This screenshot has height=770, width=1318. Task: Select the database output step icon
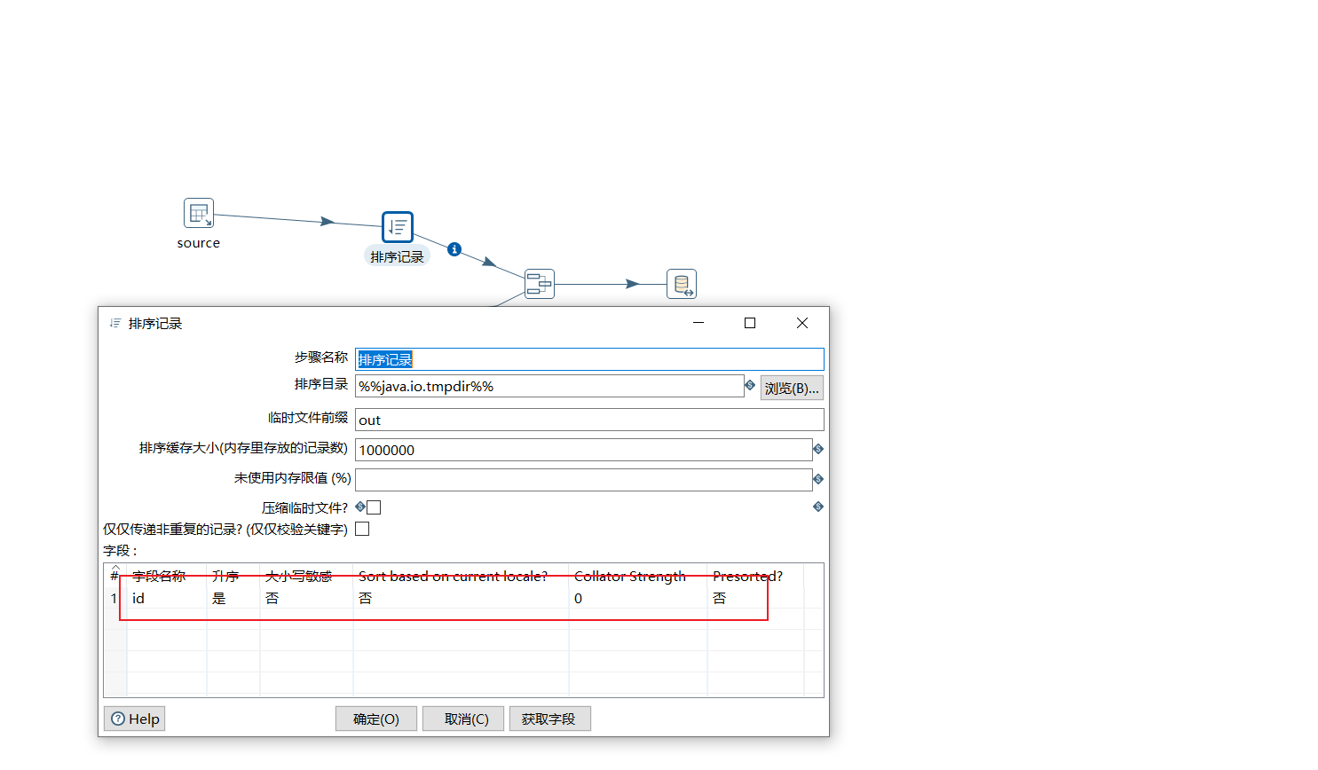click(682, 284)
